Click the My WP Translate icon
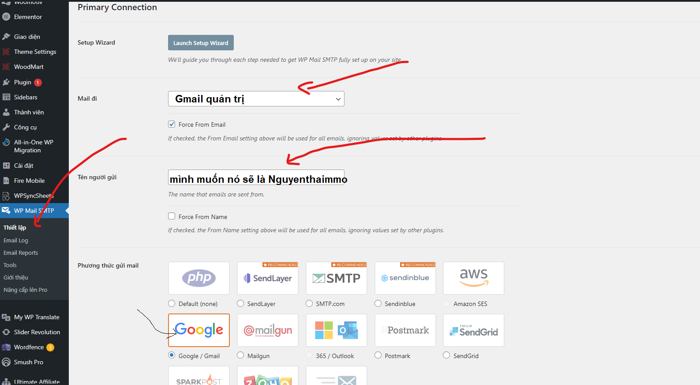The height and width of the screenshot is (385, 700). tap(6, 317)
